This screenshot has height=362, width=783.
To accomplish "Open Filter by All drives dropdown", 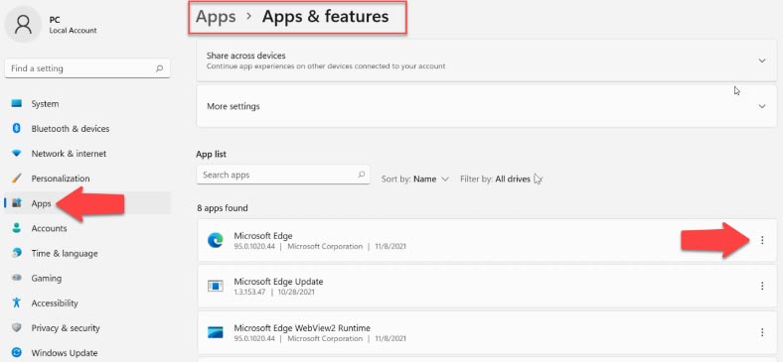I will point(501,179).
